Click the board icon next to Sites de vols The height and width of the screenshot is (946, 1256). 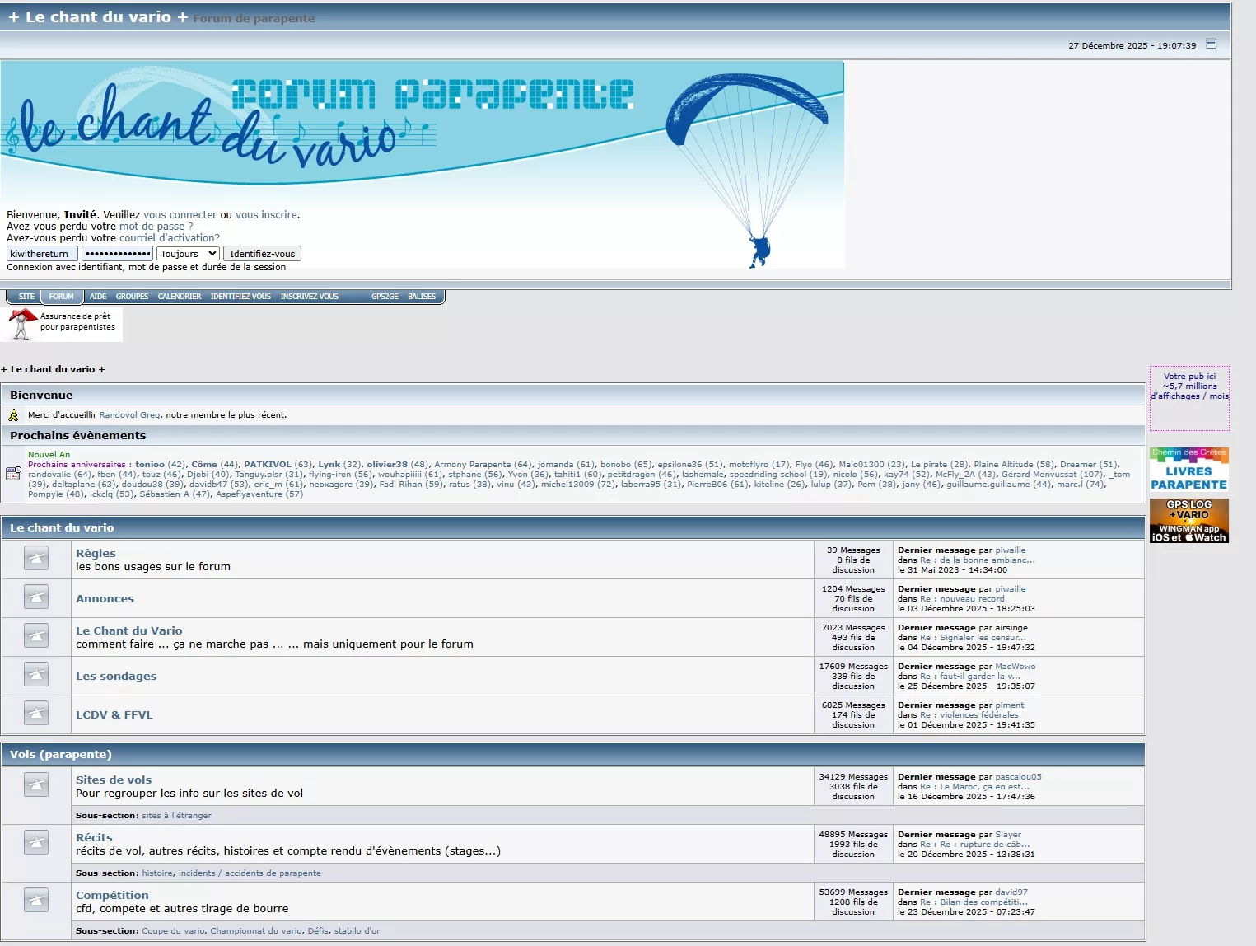coord(36,785)
